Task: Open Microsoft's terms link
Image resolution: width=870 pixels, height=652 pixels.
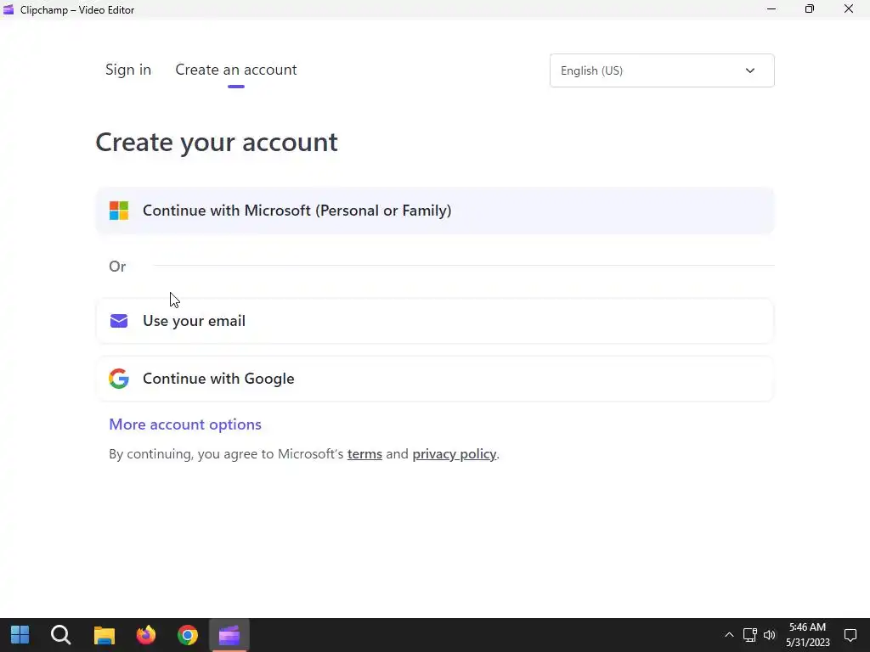Action: tap(364, 454)
